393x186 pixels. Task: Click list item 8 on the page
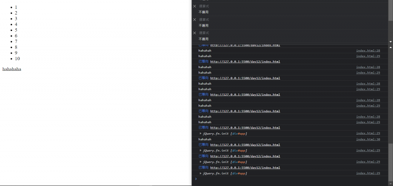click(16, 47)
